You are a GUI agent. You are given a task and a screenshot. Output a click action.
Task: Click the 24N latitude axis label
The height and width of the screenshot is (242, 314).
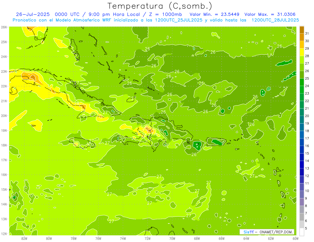tap(4, 57)
